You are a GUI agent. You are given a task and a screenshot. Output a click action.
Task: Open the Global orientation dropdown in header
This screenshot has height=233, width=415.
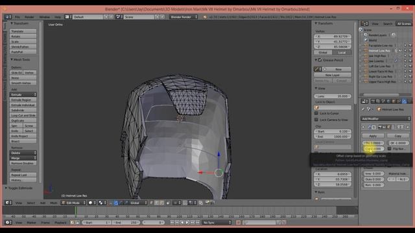click(138, 203)
